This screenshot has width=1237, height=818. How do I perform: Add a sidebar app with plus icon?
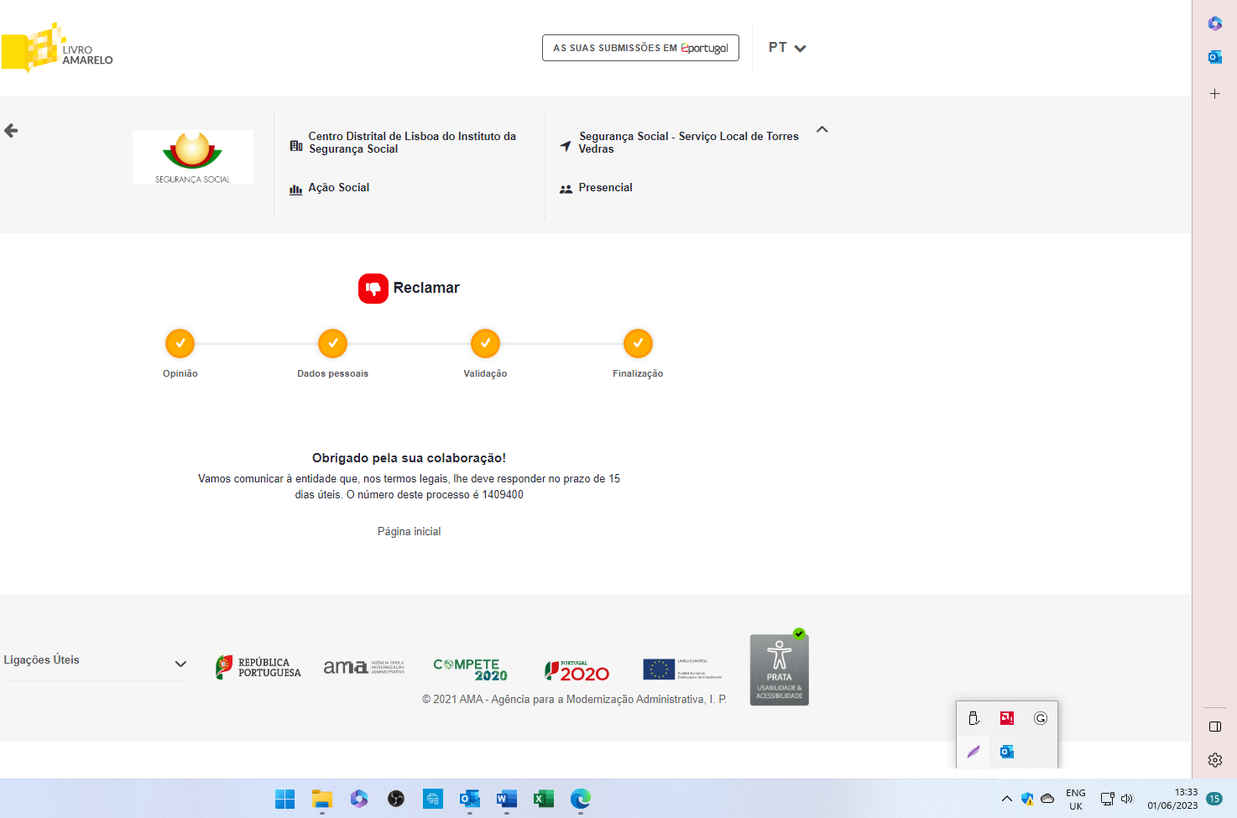click(1214, 94)
